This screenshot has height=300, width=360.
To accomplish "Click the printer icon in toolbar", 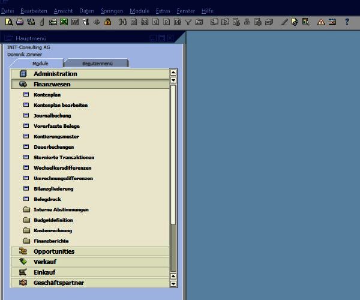I will (x=19, y=22).
